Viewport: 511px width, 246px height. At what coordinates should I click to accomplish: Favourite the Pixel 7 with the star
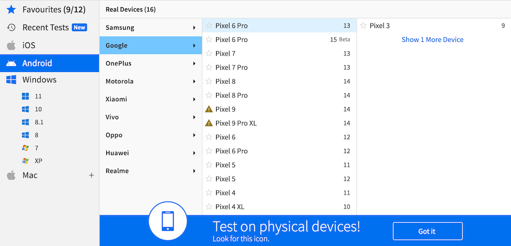click(208, 54)
